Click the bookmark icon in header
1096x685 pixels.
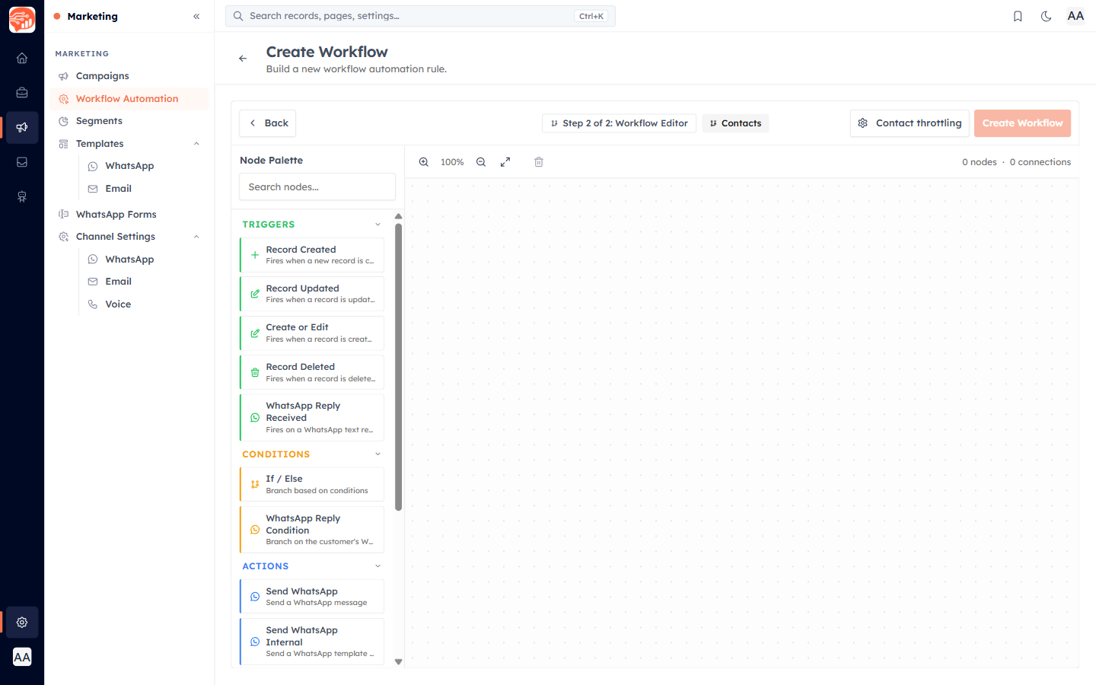pyautogui.click(x=1018, y=16)
